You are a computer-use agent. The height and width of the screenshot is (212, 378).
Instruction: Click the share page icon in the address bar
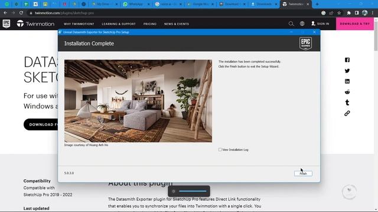(x=331, y=13)
